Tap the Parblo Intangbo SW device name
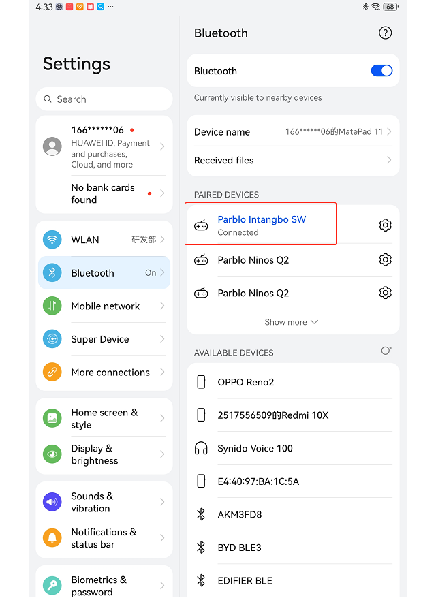Image resolution: width=436 pixels, height=600 pixels. pyautogui.click(x=262, y=219)
